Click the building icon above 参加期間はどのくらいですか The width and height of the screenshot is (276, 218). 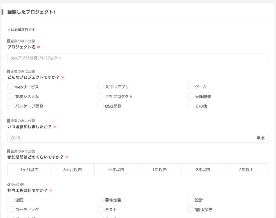(x=9, y=151)
